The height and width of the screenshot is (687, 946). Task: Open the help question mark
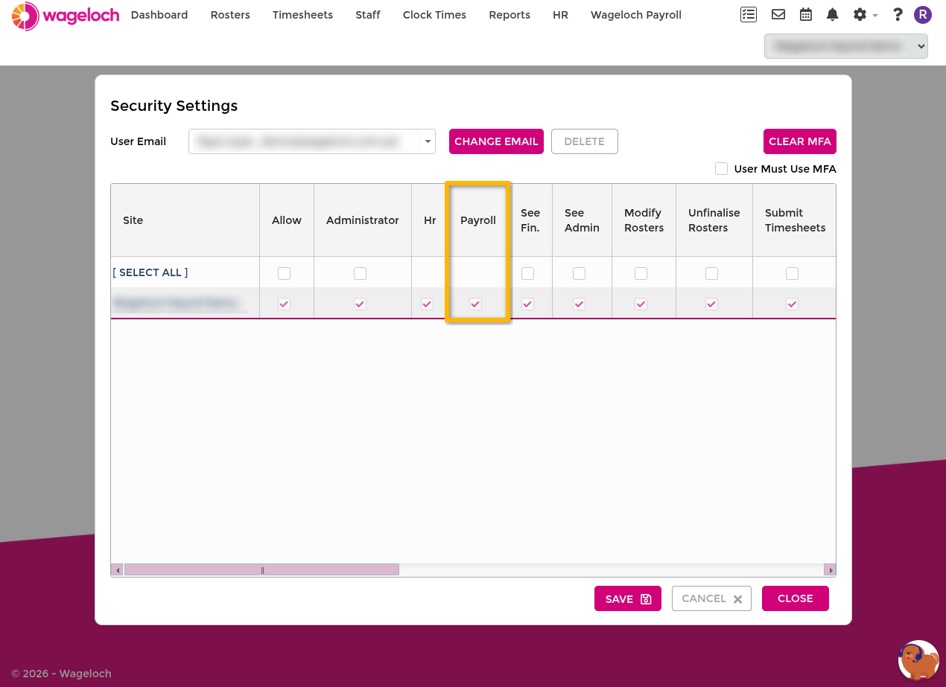[x=898, y=14]
